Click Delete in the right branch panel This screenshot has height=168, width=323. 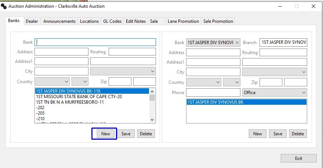click(298, 134)
